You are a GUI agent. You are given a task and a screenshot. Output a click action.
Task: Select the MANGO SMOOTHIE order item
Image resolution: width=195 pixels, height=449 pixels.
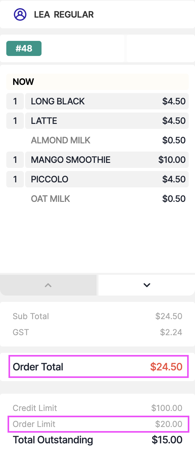click(107, 160)
